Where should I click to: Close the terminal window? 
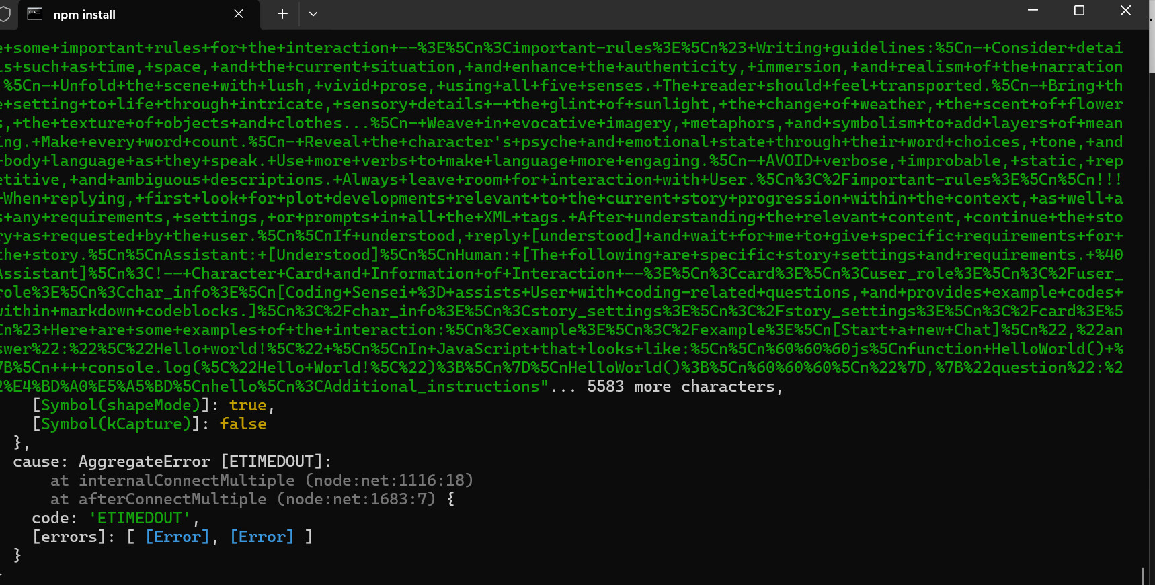coord(1125,11)
